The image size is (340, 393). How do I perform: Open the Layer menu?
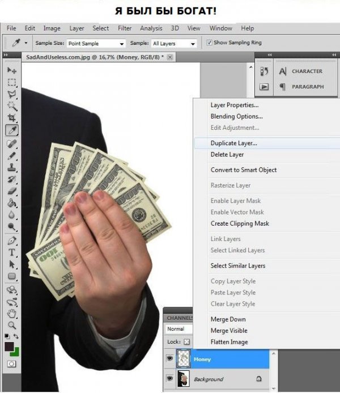tap(76, 28)
